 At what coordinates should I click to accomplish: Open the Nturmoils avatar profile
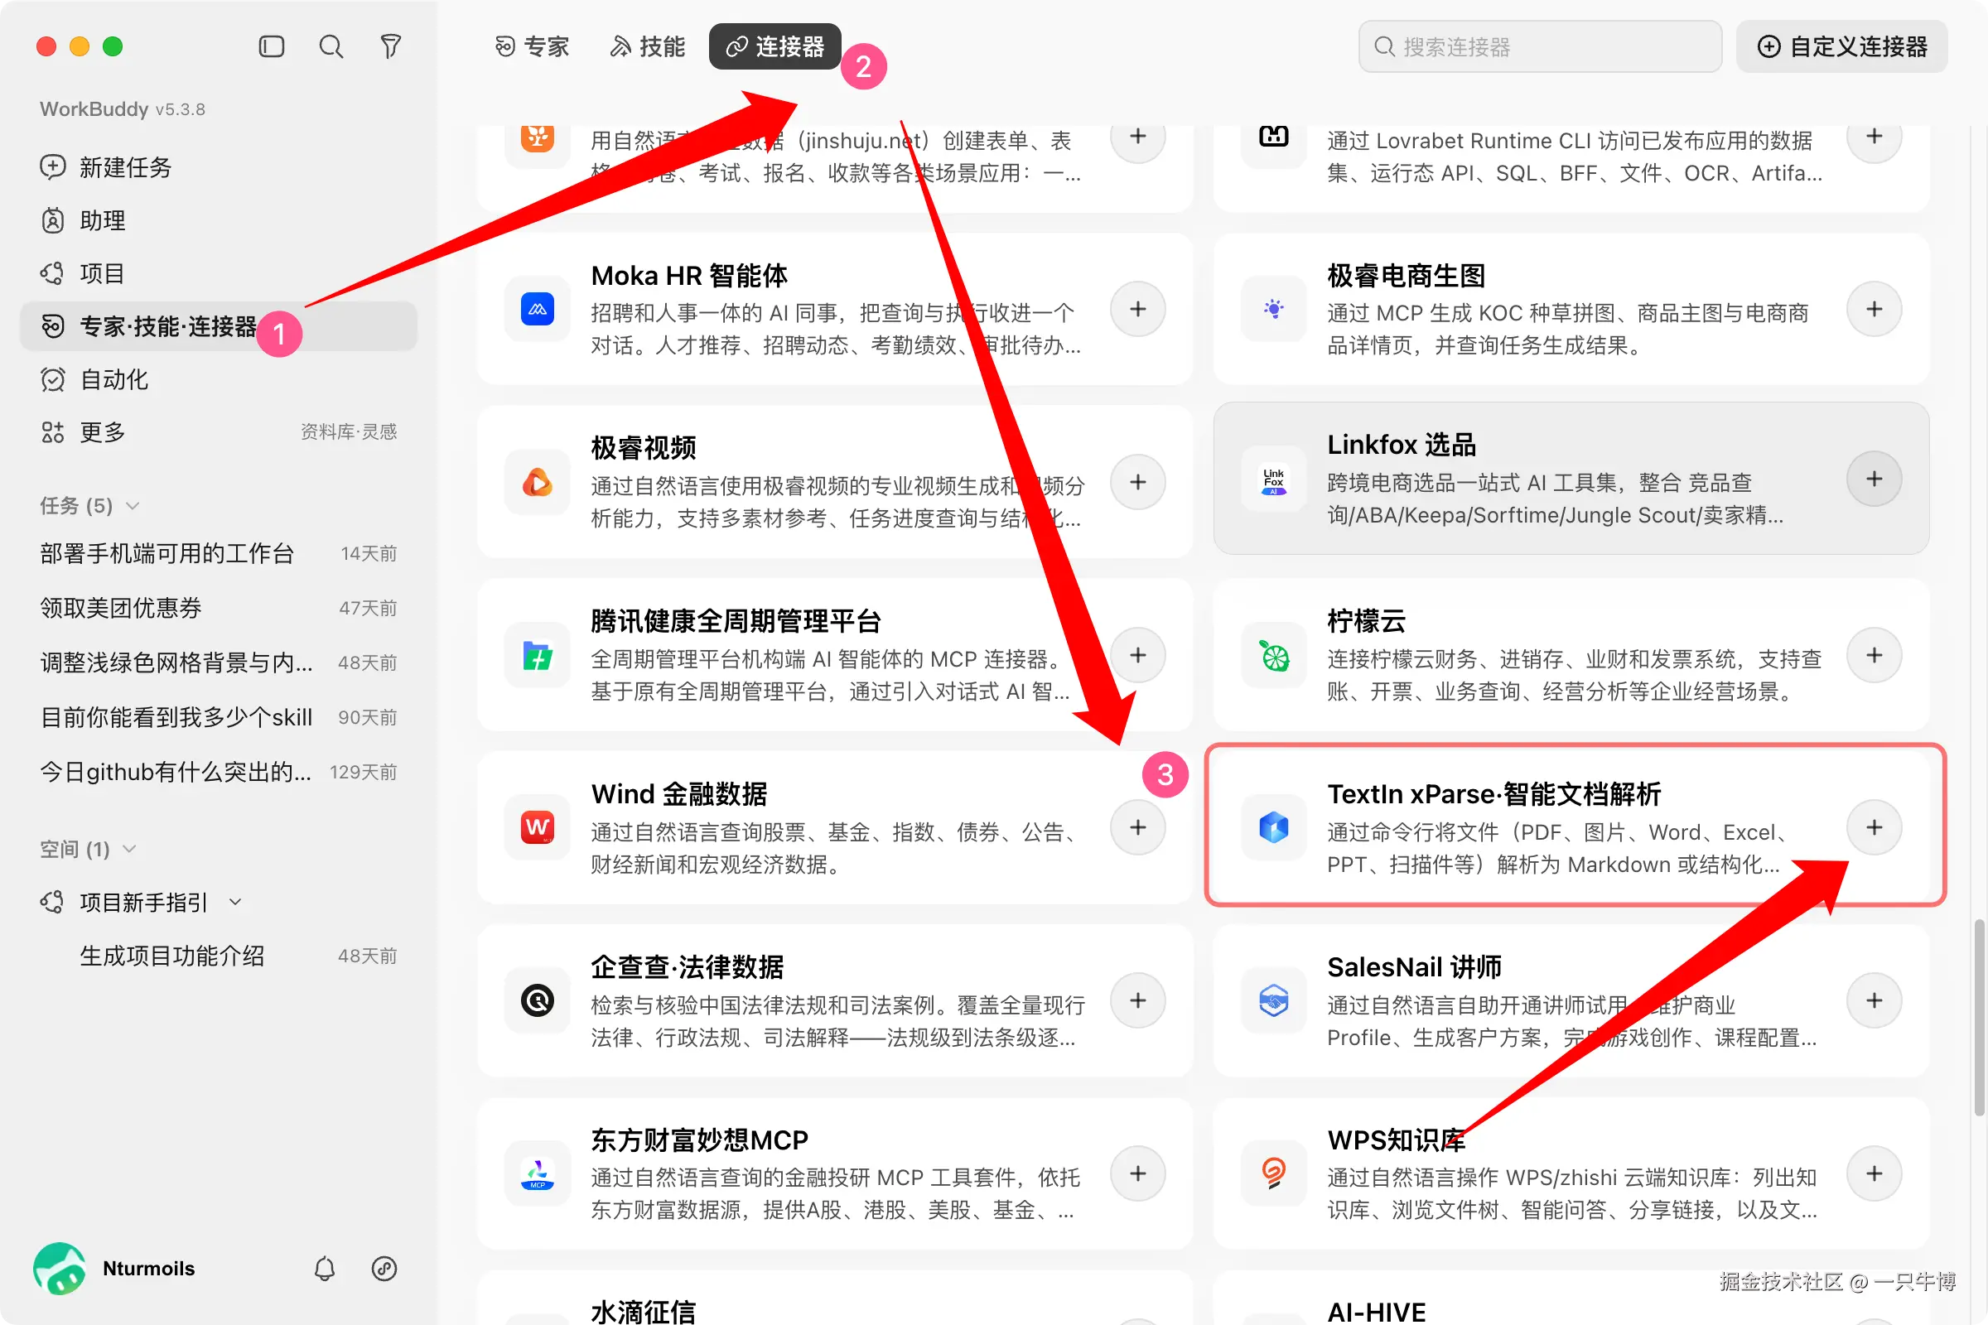coord(59,1269)
